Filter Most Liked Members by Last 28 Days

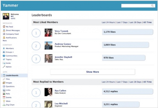[135, 22]
